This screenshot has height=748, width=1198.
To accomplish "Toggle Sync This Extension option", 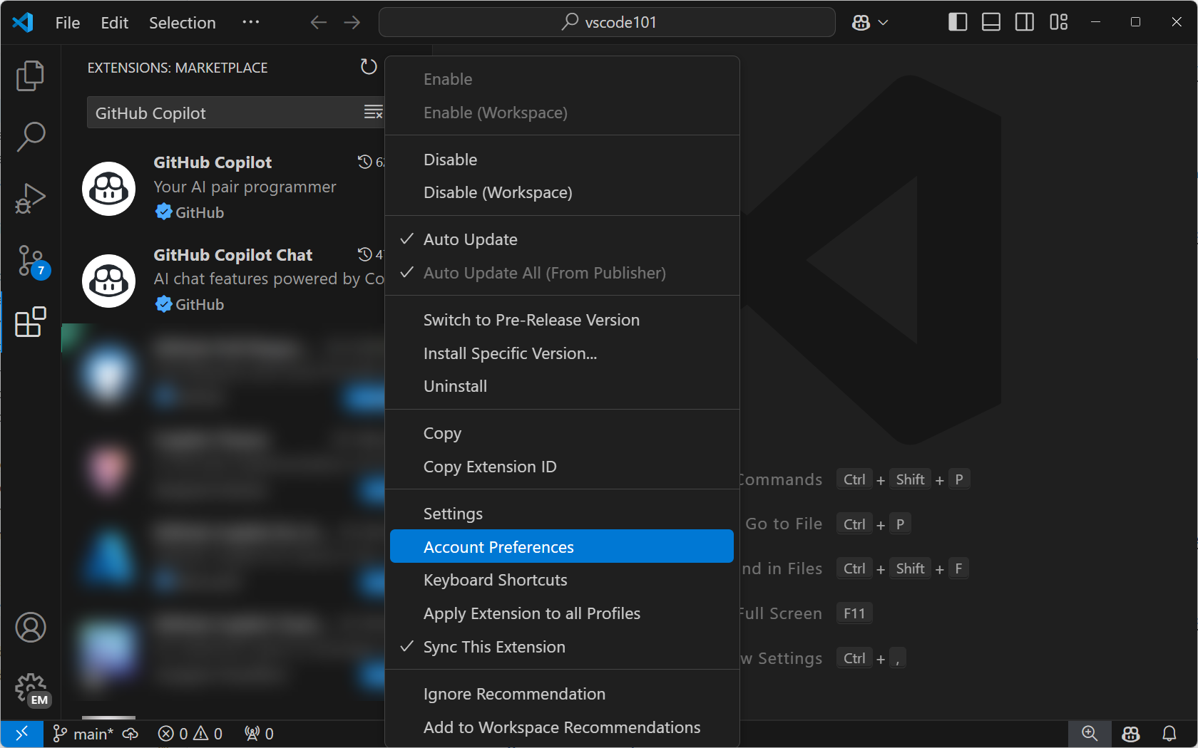I will (x=562, y=647).
